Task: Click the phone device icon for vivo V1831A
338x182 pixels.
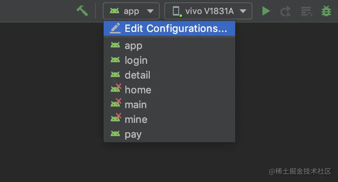Action: 177,11
